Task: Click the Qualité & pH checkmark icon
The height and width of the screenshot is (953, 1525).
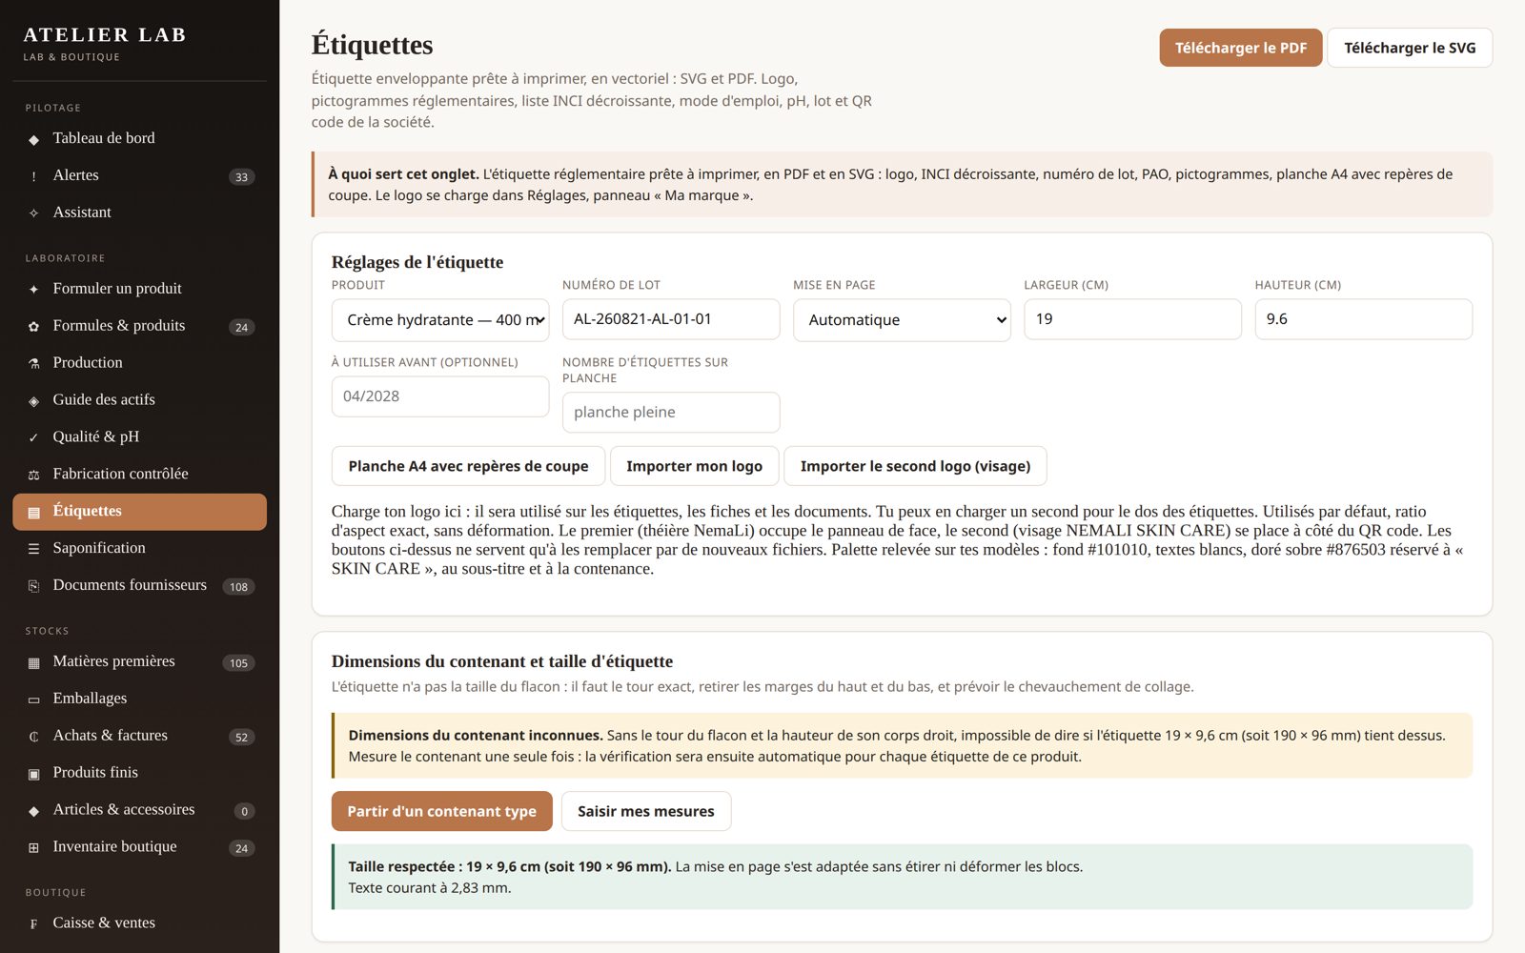Action: tap(33, 438)
